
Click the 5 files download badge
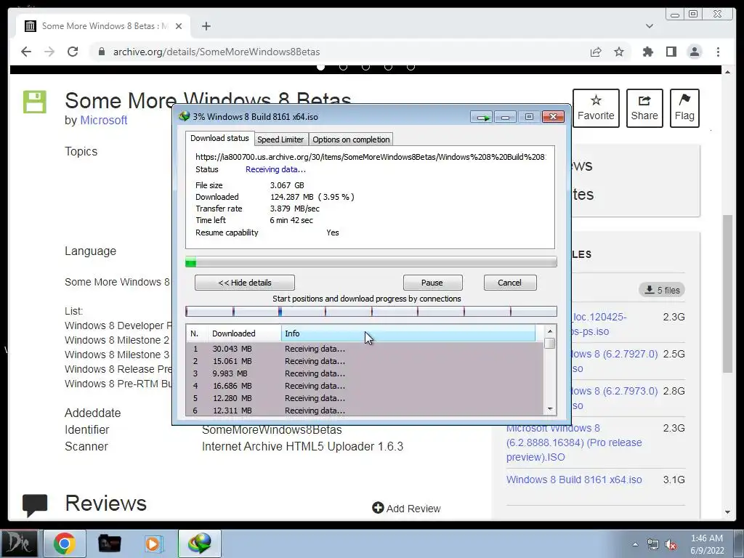[662, 290]
